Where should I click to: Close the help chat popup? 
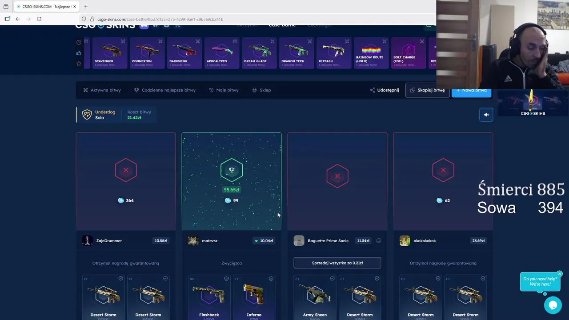[x=560, y=274]
